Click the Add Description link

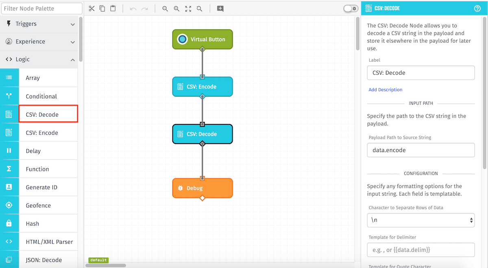tap(386, 89)
